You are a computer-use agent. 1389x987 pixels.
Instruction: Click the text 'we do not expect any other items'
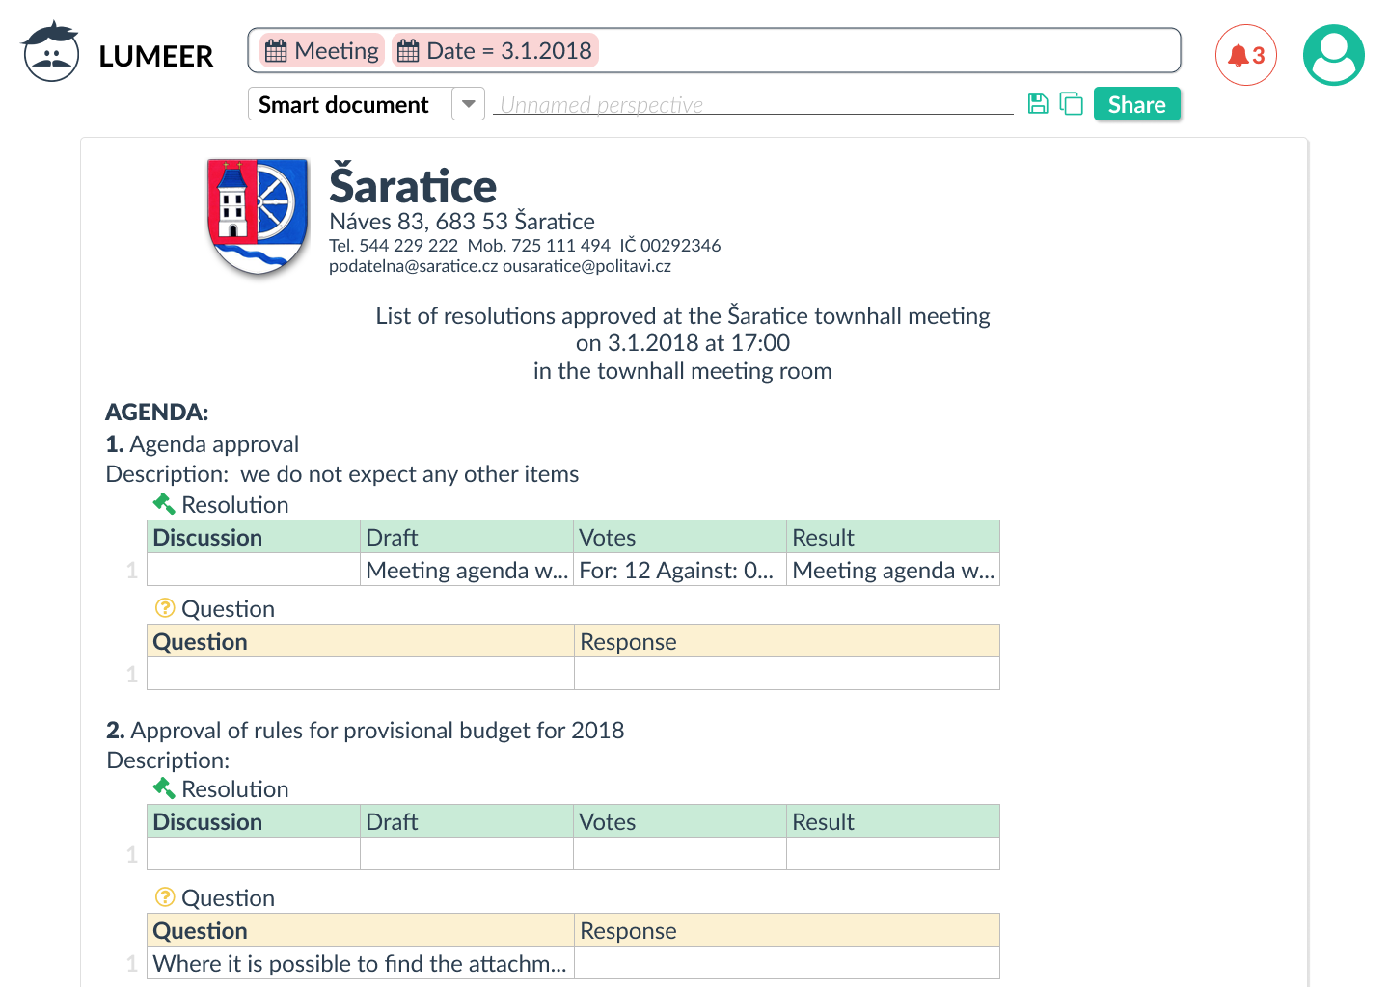[409, 473]
